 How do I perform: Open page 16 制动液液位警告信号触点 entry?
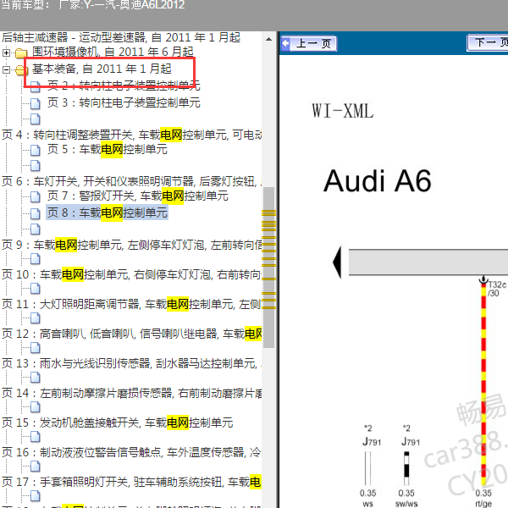131,452
